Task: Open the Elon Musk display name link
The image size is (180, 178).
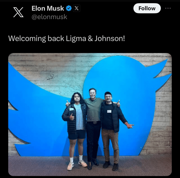Action: coord(48,8)
